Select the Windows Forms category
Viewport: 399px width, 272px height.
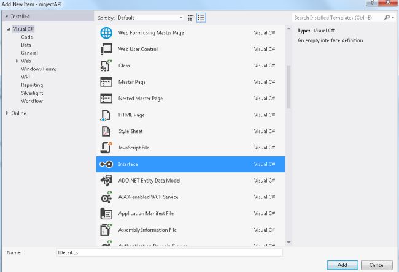[x=39, y=69]
